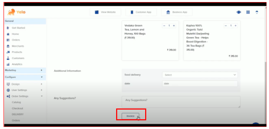Go to Home in sidebar
The width and height of the screenshot is (269, 129).
point(15,34)
